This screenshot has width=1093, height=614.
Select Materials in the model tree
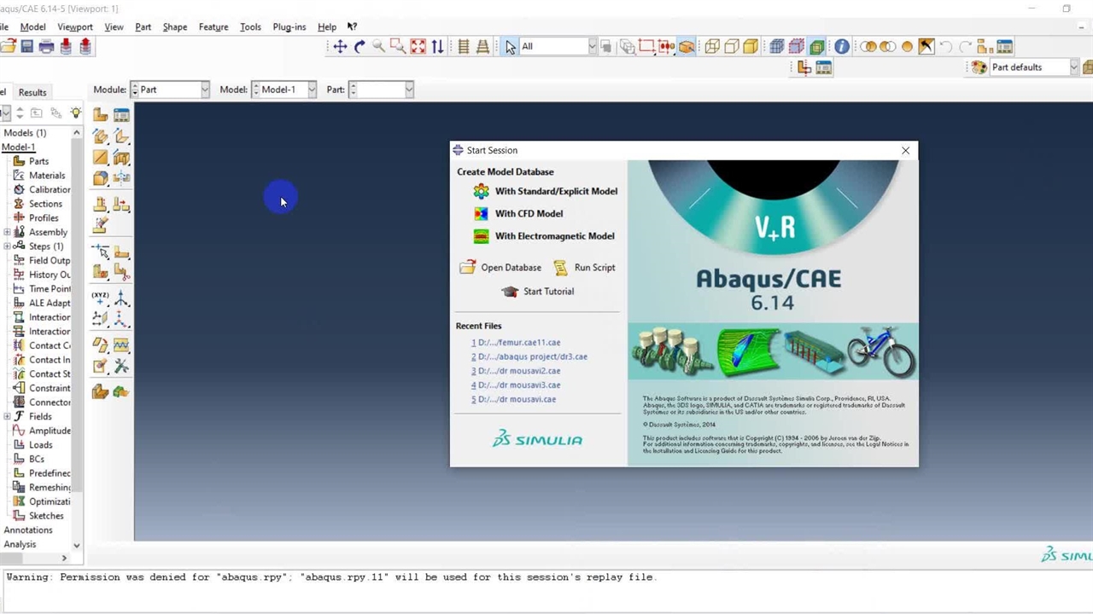coord(46,175)
